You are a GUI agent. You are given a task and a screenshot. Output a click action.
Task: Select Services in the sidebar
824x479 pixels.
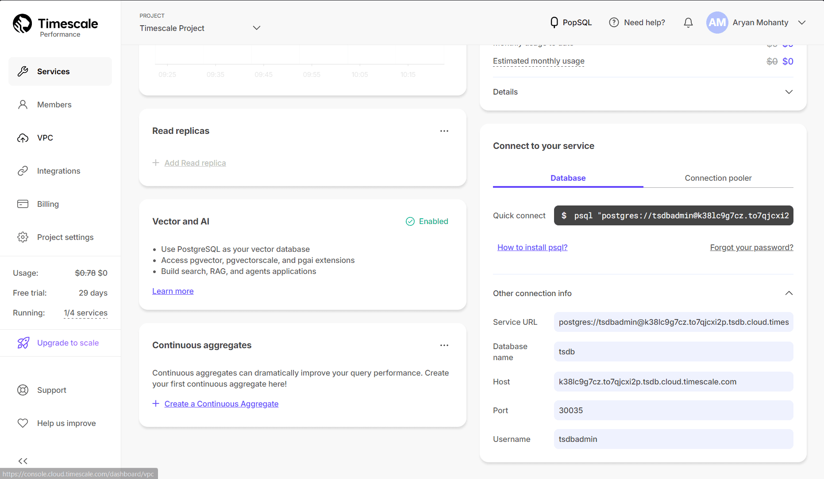[53, 71]
